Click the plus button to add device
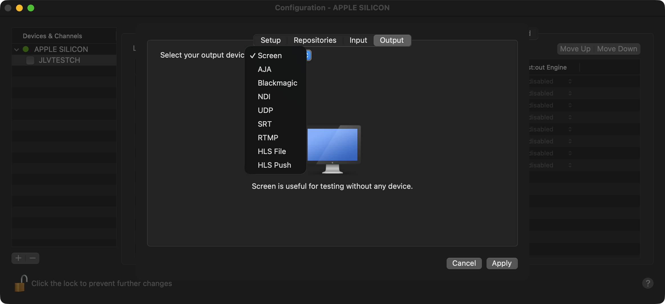This screenshot has width=665, height=304. tap(19, 258)
